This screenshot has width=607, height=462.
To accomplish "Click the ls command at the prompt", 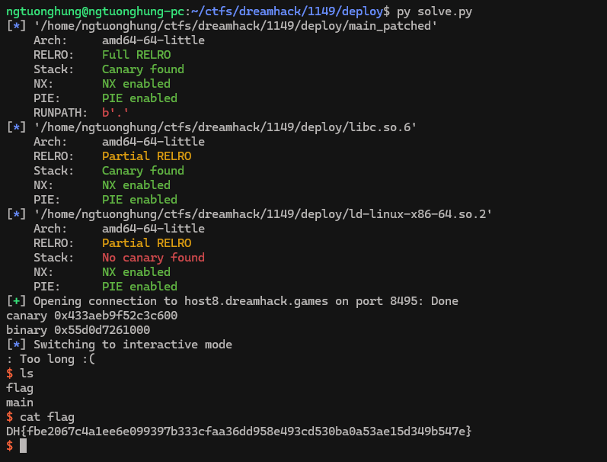I will [x=27, y=374].
